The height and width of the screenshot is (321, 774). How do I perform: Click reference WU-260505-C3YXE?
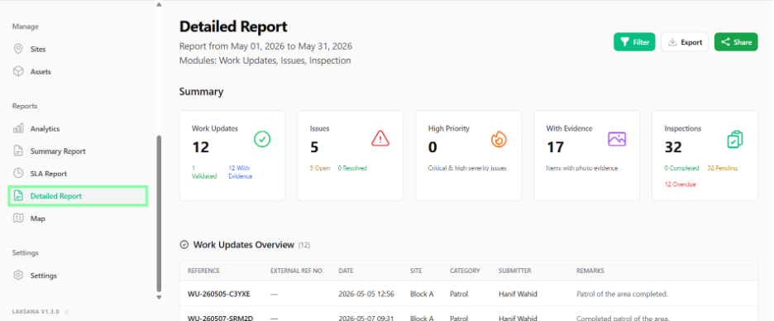218,294
